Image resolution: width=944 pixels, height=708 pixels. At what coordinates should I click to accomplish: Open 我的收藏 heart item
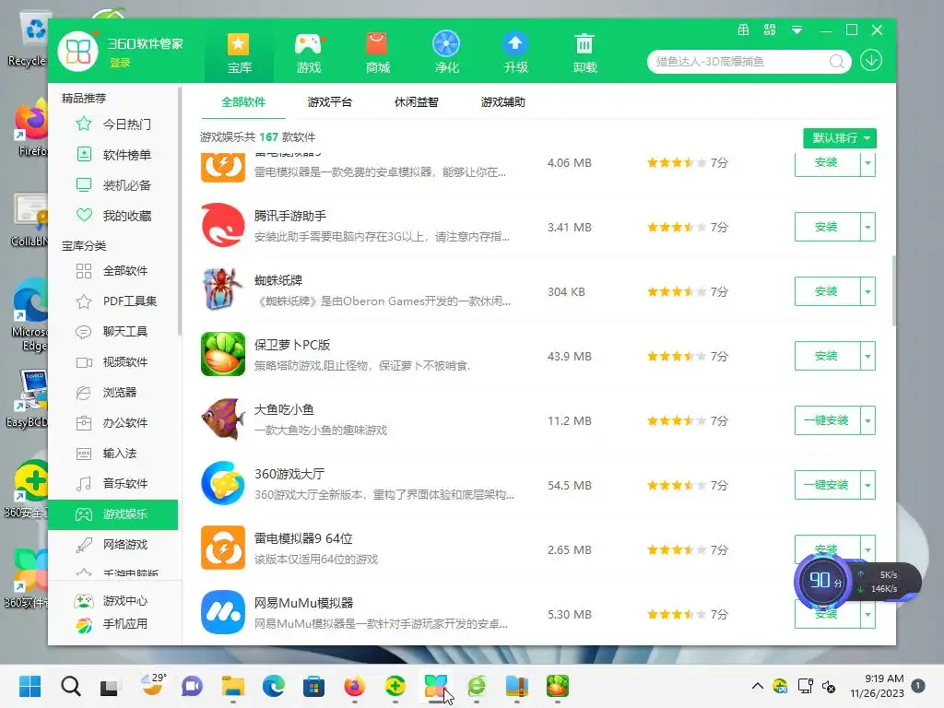(113, 216)
